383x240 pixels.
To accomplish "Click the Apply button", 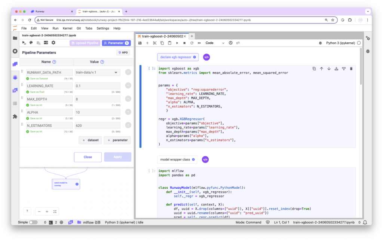I will coord(117,157).
